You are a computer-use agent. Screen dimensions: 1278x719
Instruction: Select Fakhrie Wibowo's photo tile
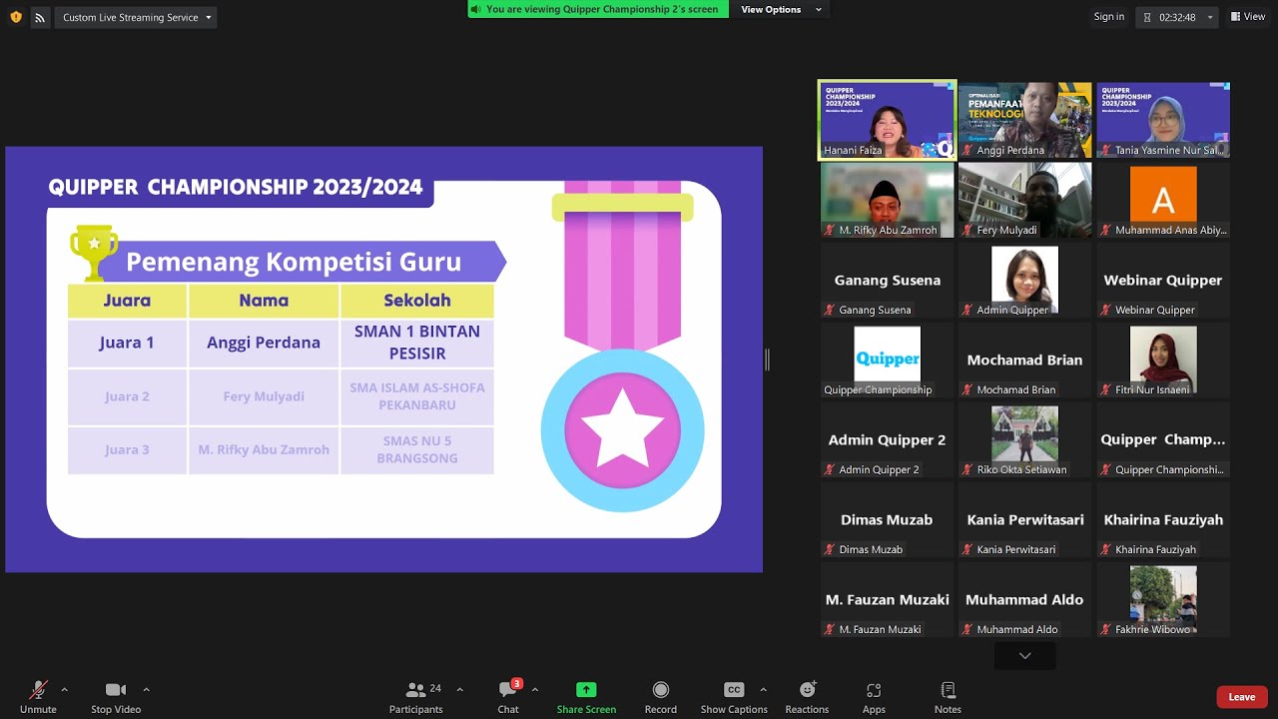pyautogui.click(x=1163, y=599)
